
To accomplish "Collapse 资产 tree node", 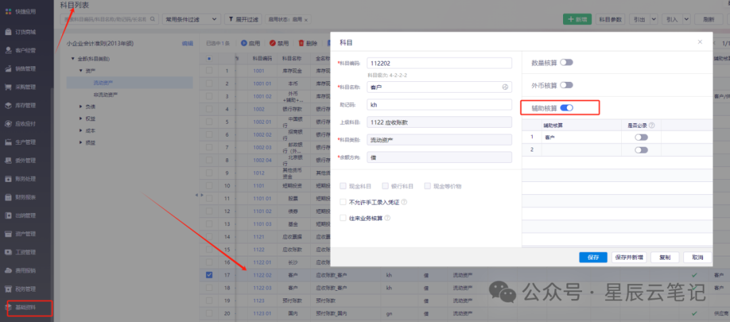I will [x=80, y=71].
